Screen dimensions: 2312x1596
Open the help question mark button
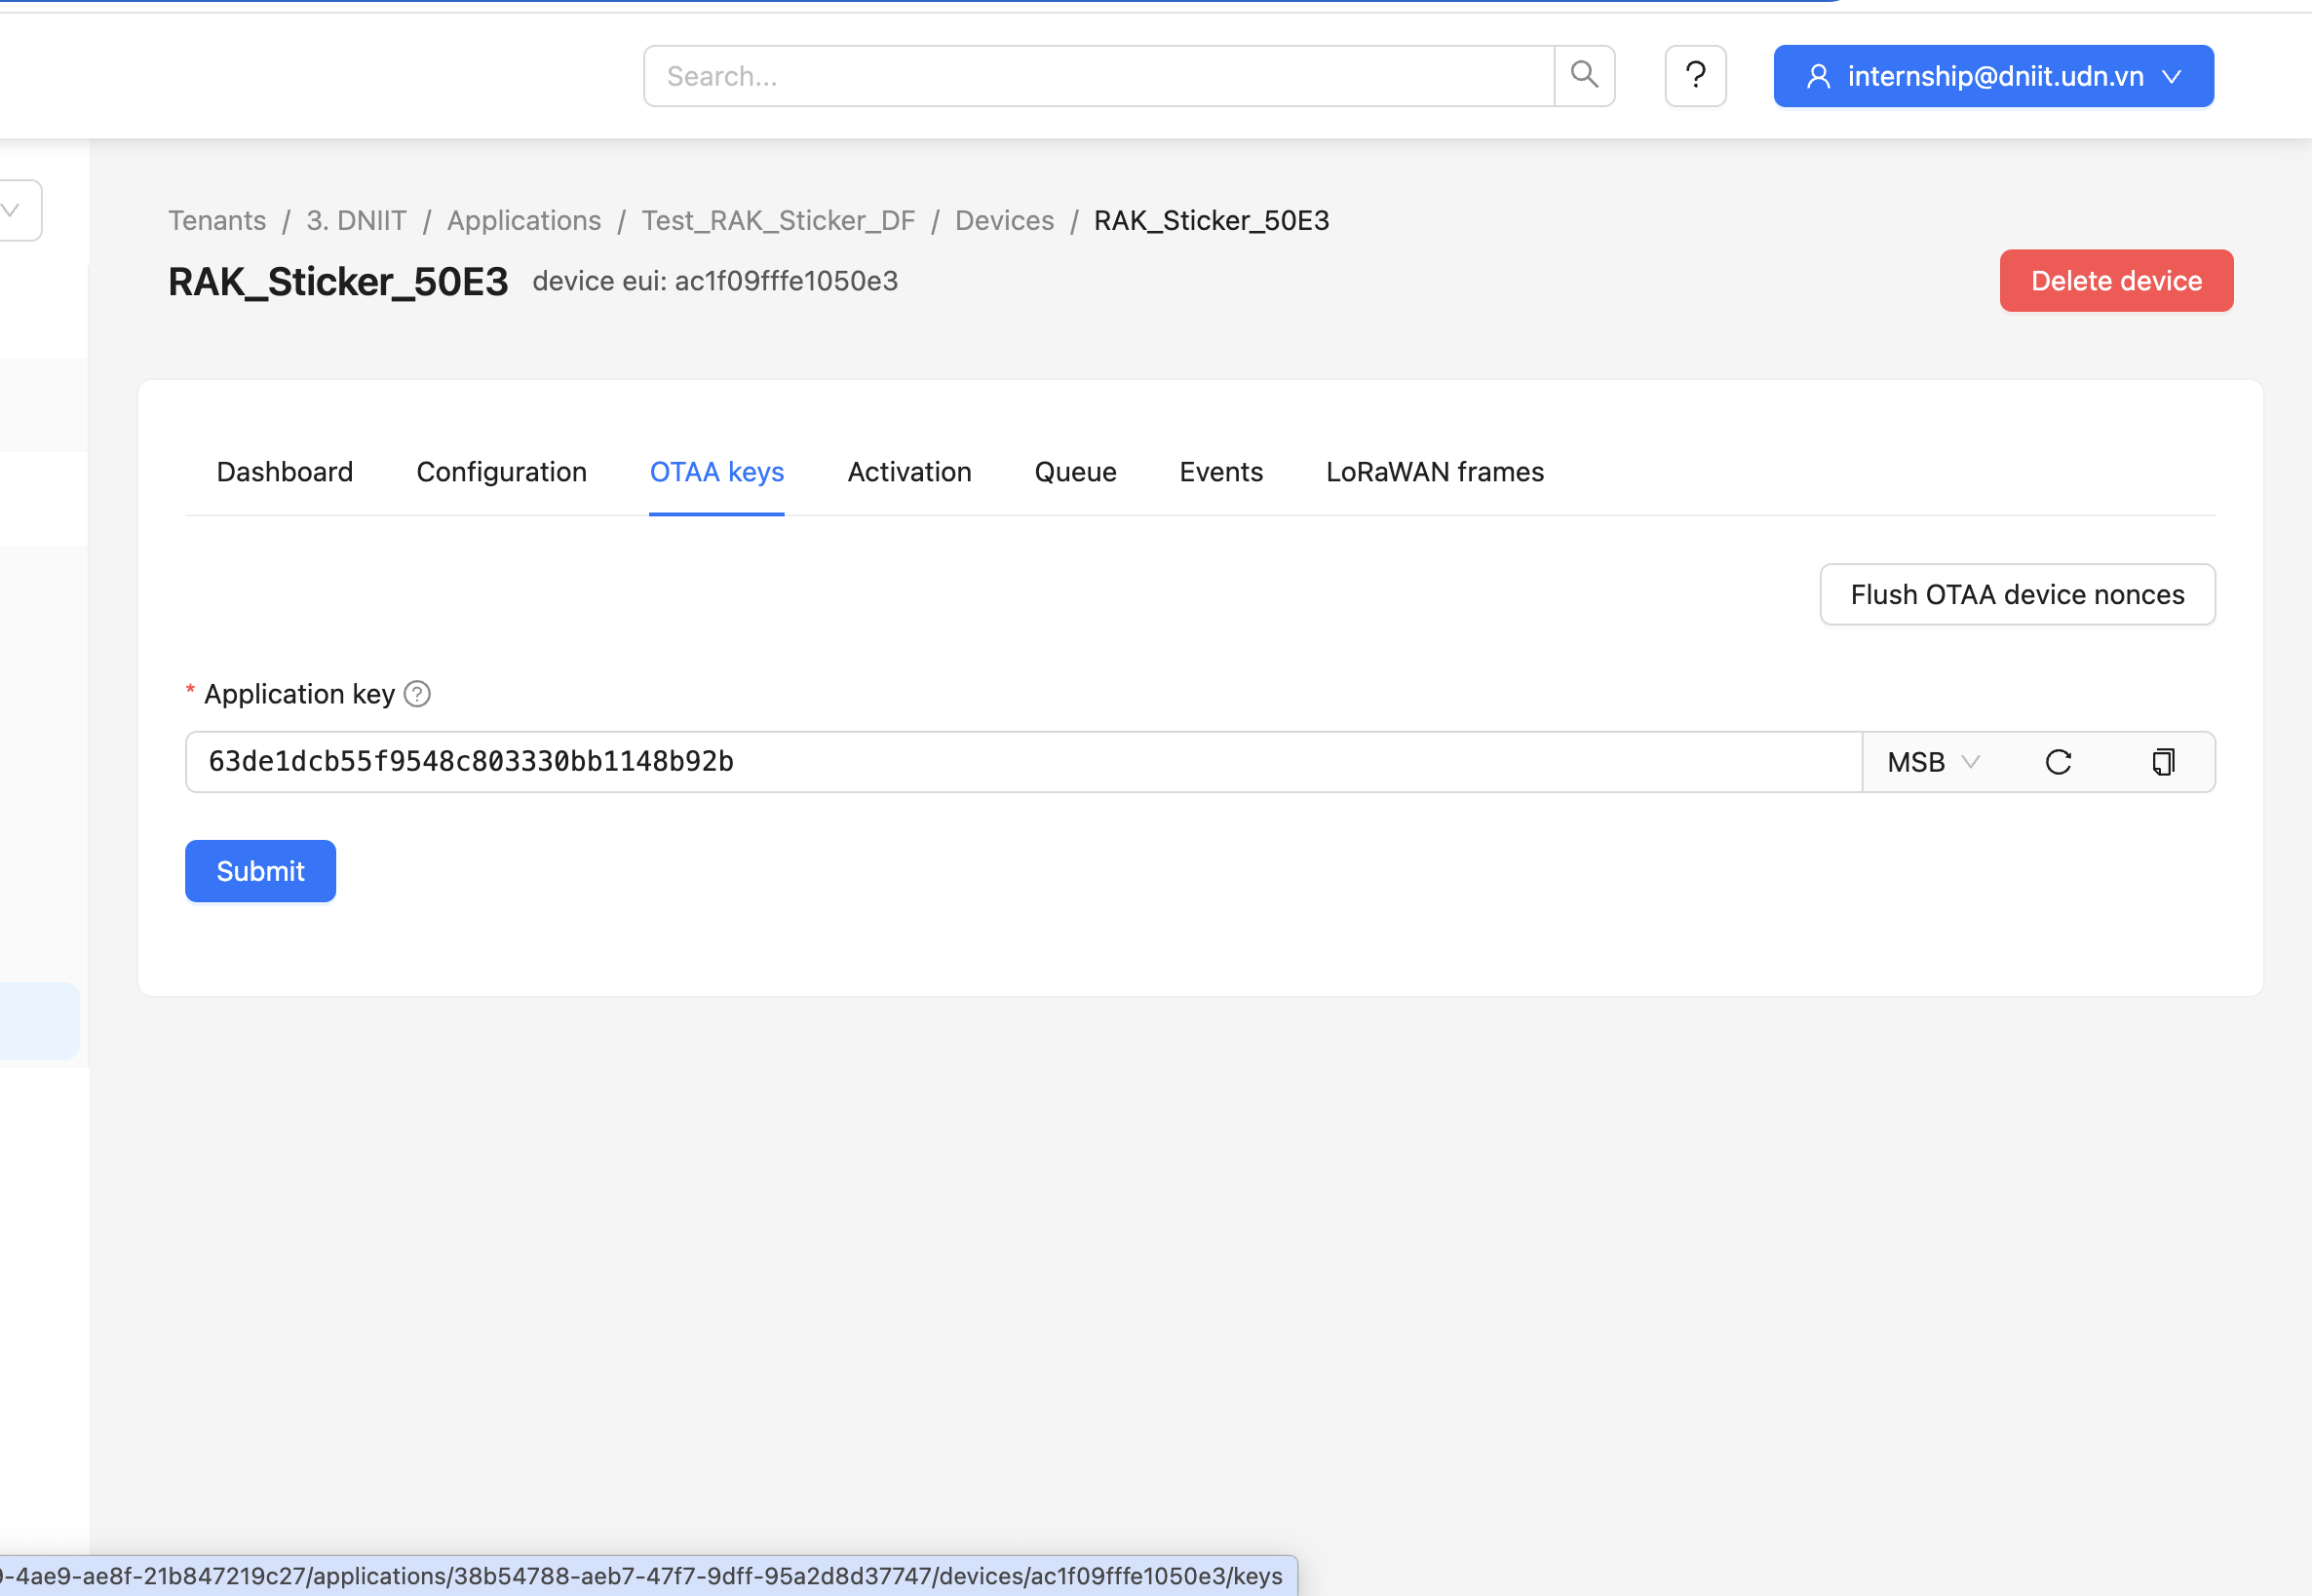click(x=1695, y=75)
